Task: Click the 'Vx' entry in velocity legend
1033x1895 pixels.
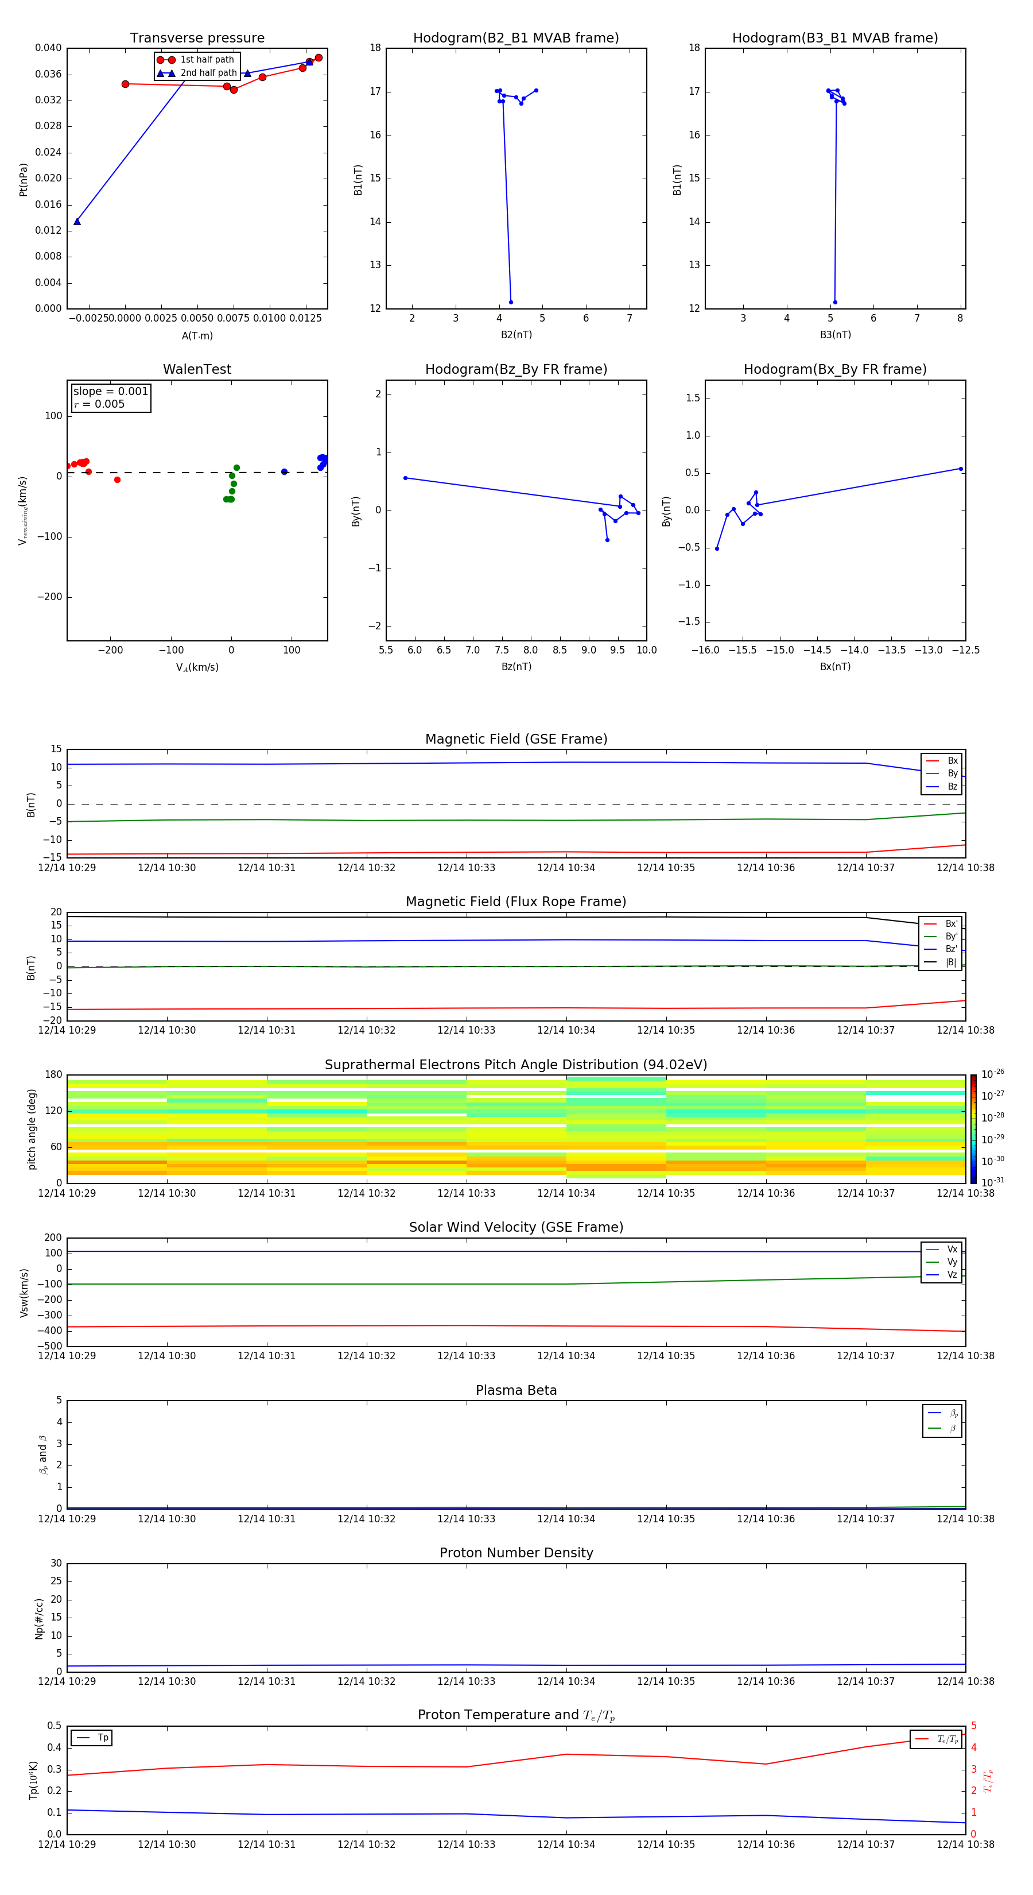Action: [x=942, y=1249]
